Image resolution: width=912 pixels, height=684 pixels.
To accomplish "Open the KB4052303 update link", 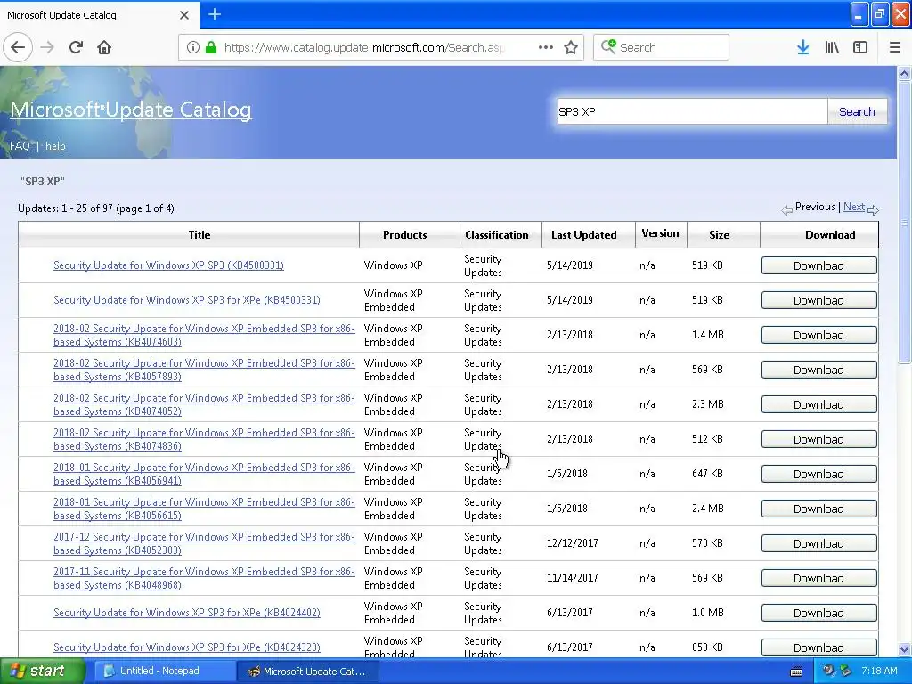I will pos(204,543).
